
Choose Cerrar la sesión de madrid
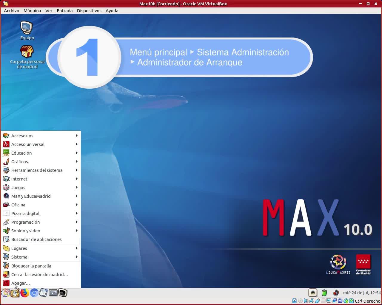pyautogui.click(x=41, y=274)
